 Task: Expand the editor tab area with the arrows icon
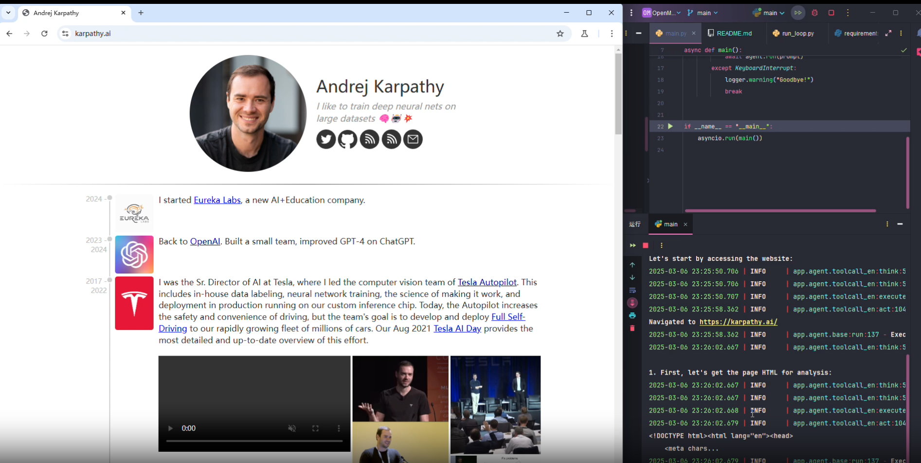(888, 33)
